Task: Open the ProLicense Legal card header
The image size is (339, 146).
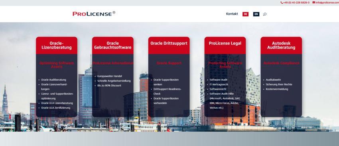Action: (x=225, y=45)
